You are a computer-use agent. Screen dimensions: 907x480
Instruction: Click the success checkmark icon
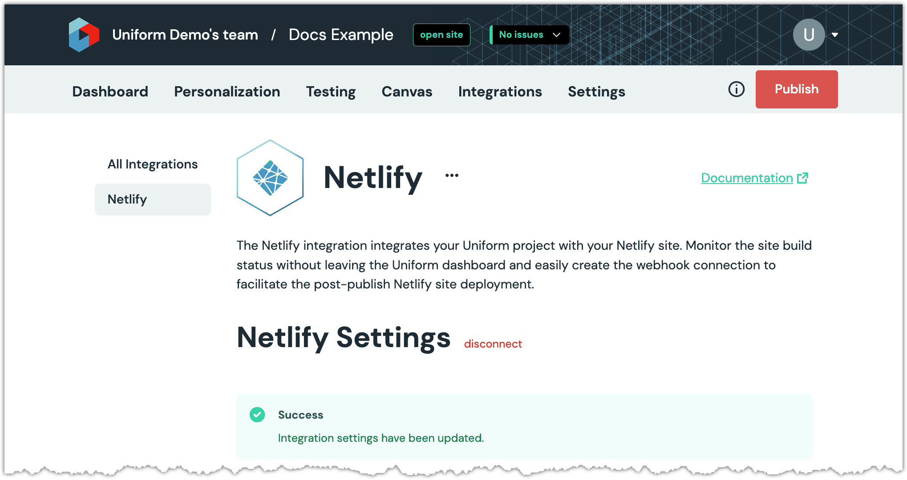point(256,414)
